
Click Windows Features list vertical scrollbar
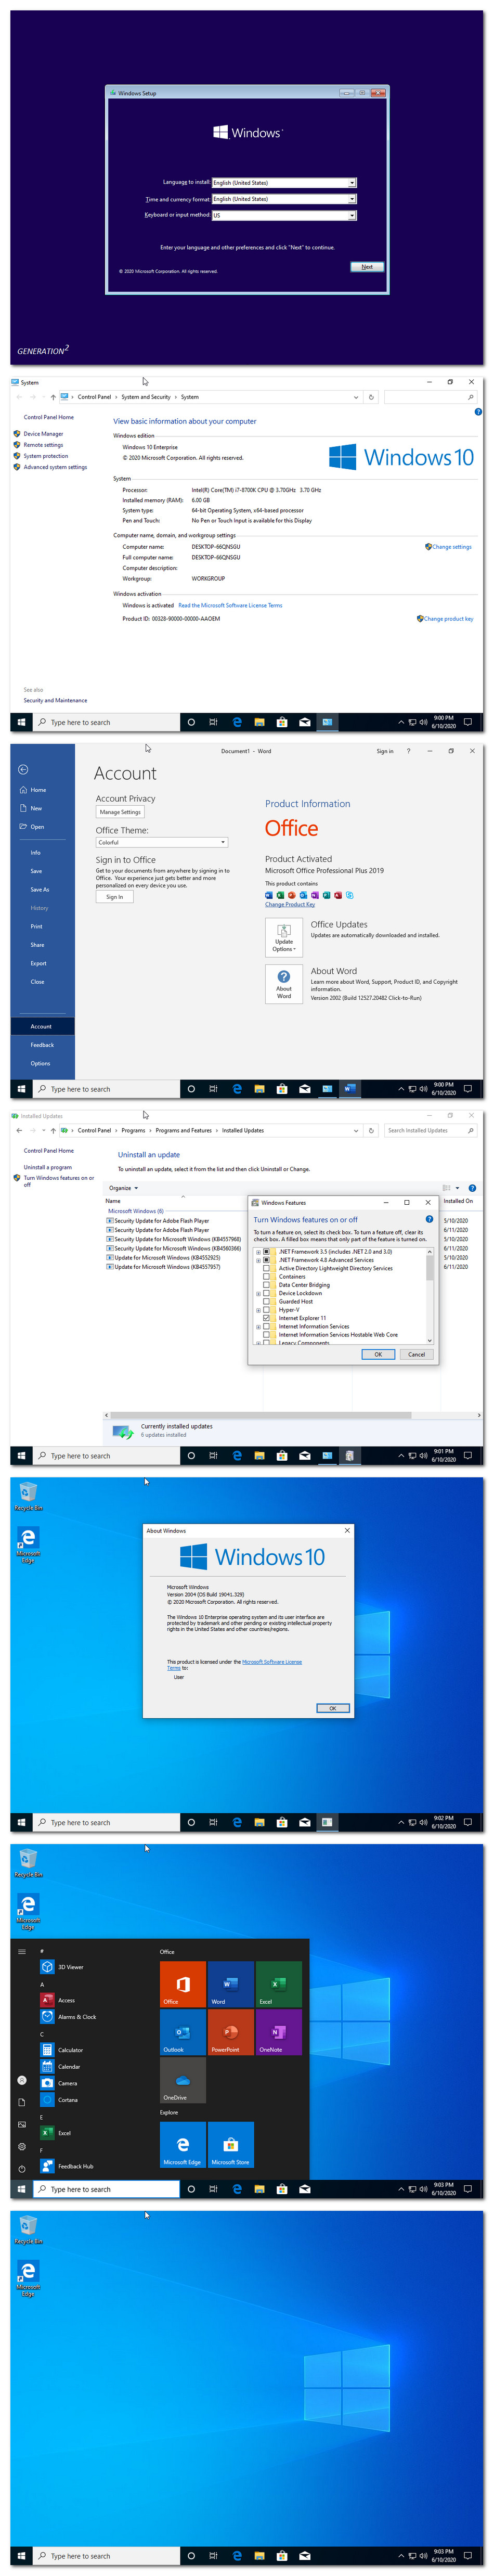pyautogui.click(x=430, y=1295)
